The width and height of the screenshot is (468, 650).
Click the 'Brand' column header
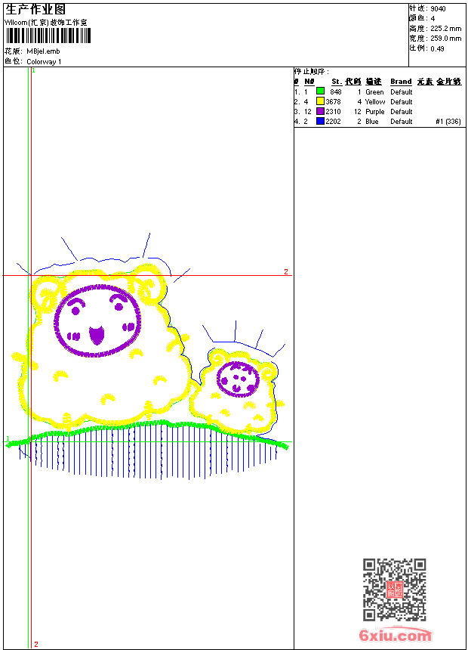(401, 82)
